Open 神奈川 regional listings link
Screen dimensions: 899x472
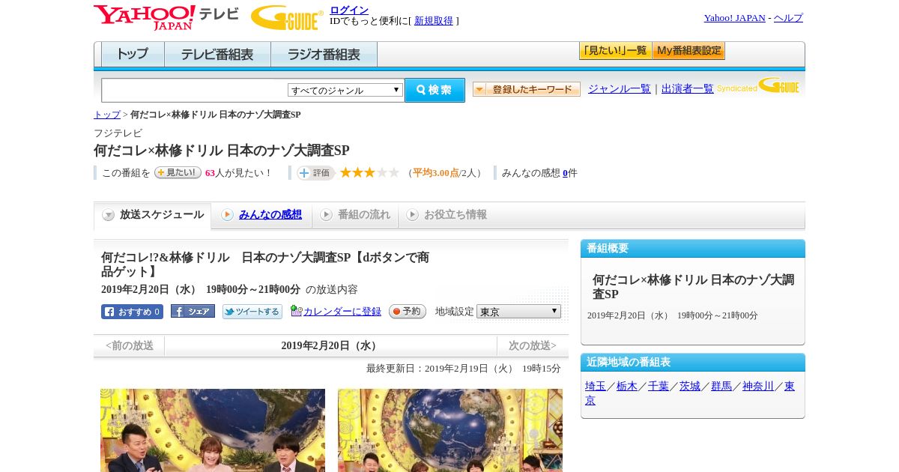758,387
